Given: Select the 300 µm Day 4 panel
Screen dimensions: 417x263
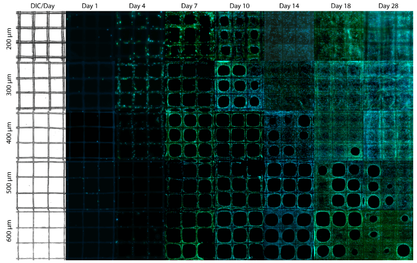Looking at the screenshot, I should click(x=140, y=86).
